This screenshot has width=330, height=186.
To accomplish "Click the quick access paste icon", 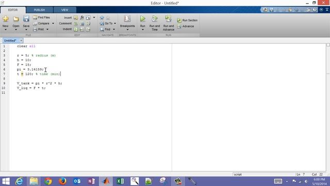I will (x=290, y=10).
